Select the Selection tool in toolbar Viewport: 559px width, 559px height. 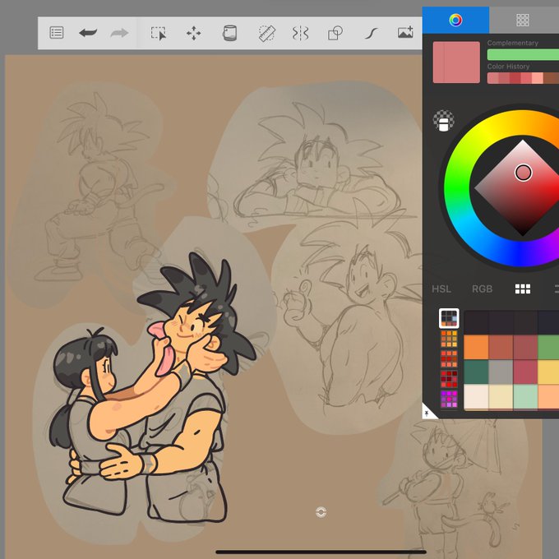(x=158, y=33)
